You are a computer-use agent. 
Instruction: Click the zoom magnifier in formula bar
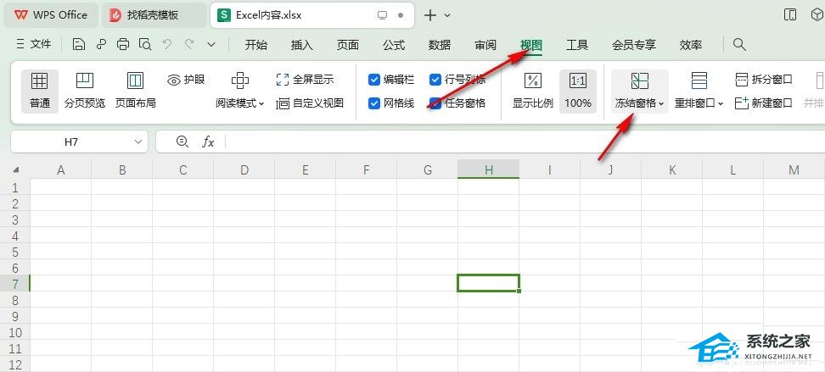[182, 142]
